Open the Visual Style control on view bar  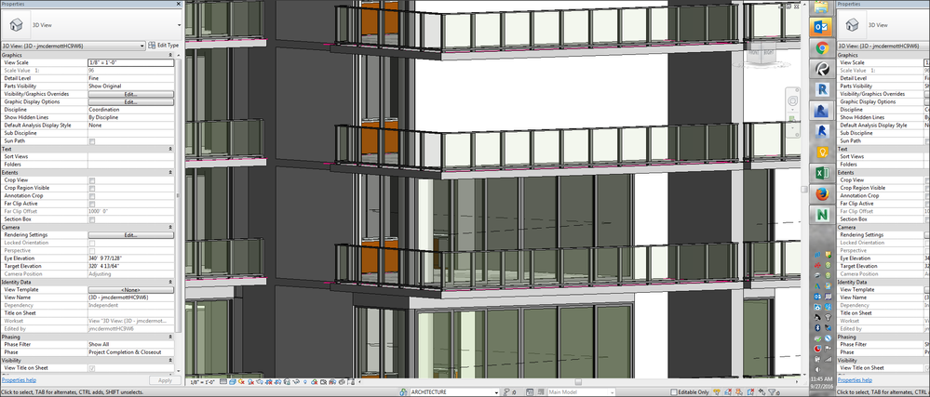click(x=233, y=381)
